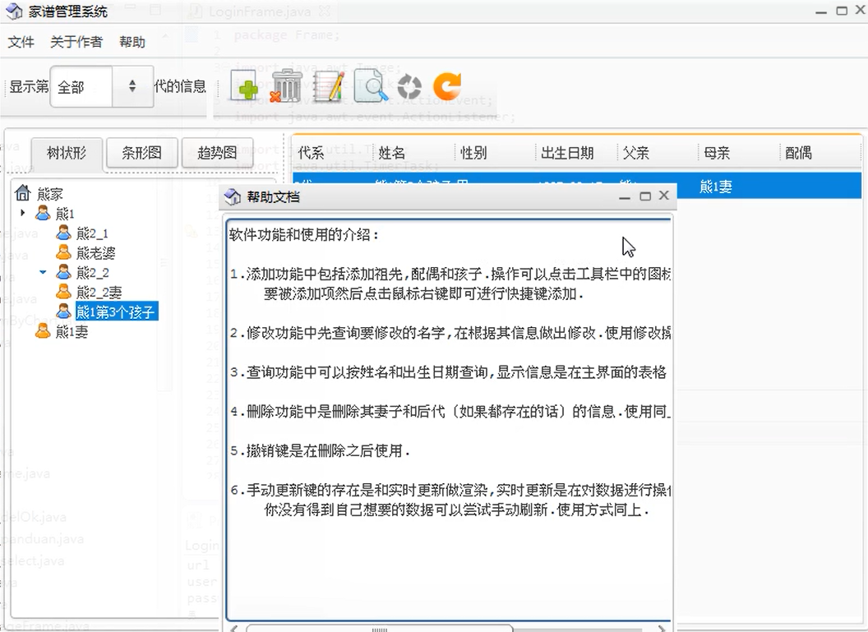The image size is (868, 632).
Task: Minimize the 帮助文档 window
Action: [625, 196]
